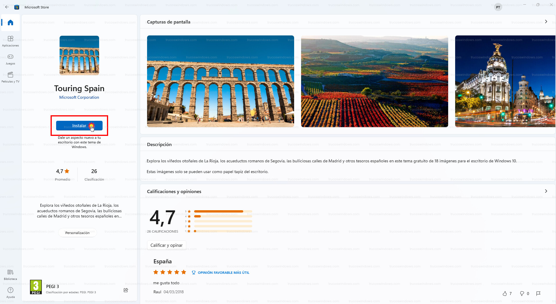556x304 pixels.
Task: Expand Calificaciones y opiniones arrow
Action: (x=546, y=191)
